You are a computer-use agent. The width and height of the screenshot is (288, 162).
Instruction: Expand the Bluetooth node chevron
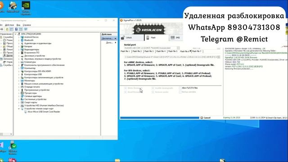[19, 40]
